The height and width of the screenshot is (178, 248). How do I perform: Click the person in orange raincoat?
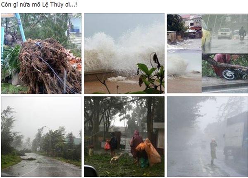click(x=148, y=153)
